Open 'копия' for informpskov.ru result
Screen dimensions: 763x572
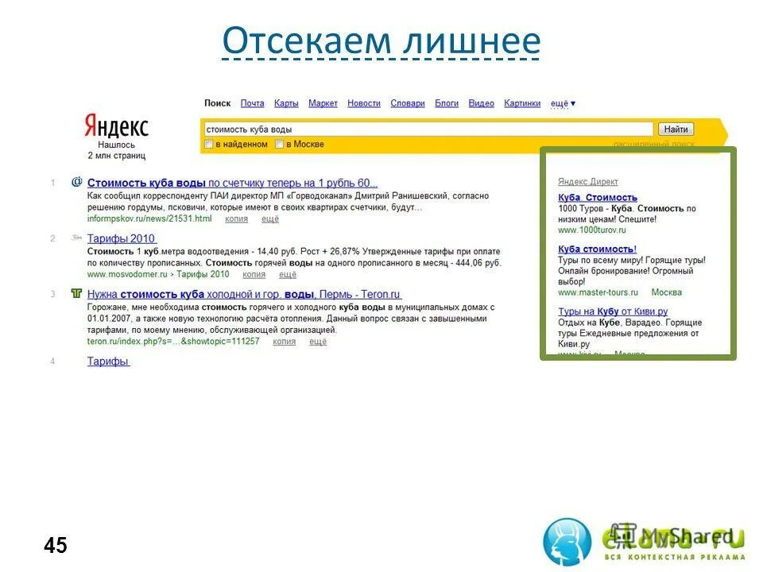pyautogui.click(x=236, y=219)
